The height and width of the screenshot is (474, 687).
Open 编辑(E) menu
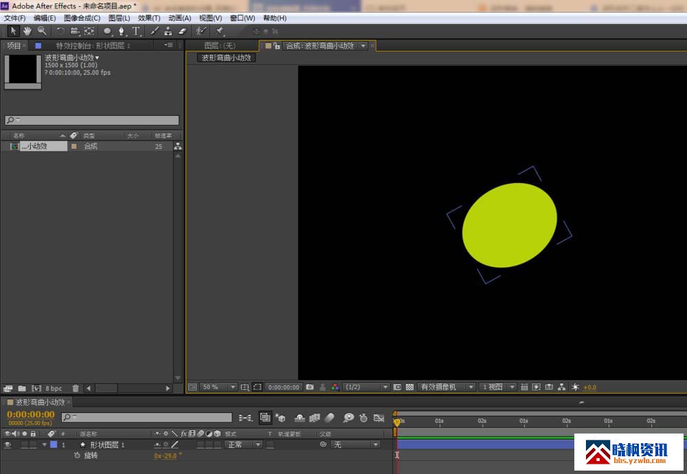coord(45,18)
